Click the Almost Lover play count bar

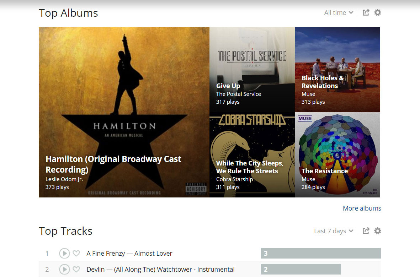[320, 253]
